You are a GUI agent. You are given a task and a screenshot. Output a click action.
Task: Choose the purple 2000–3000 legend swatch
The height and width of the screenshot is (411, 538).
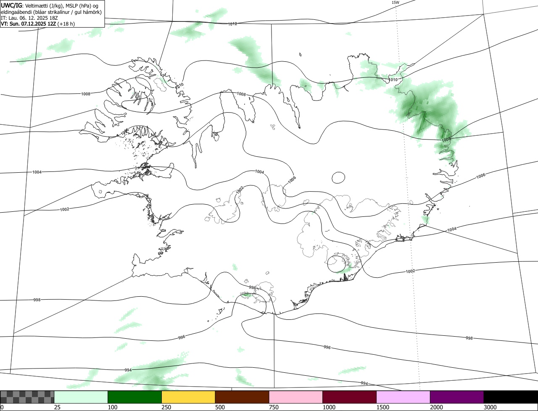[x=457, y=397]
